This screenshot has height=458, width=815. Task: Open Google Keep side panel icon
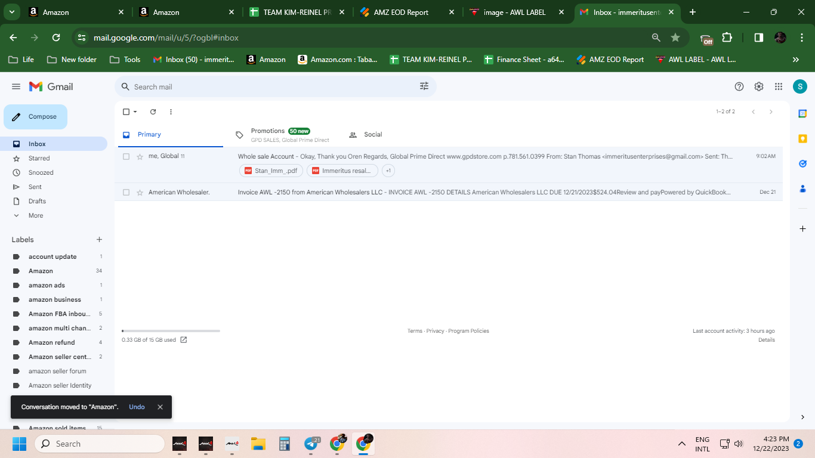[802, 138]
